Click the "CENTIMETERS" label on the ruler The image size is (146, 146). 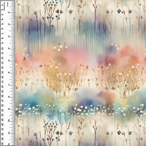pos(4,6)
